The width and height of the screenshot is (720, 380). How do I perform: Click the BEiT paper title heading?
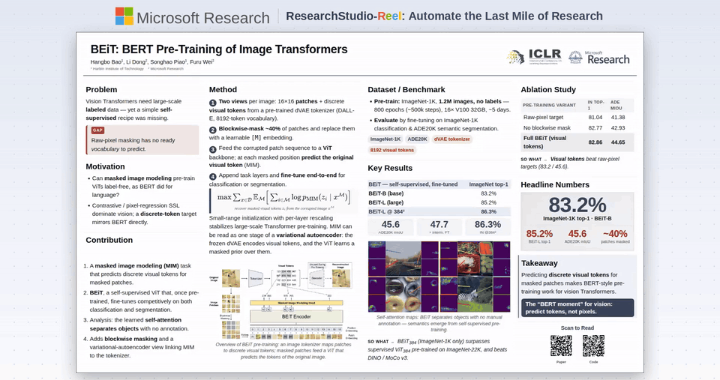219,49
